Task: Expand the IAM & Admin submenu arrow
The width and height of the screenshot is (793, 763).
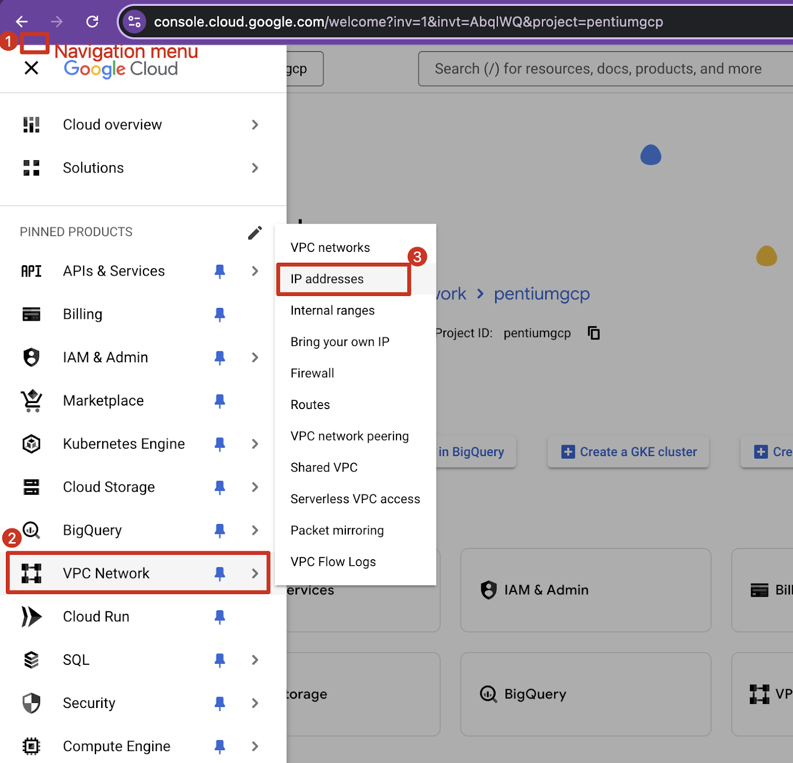Action: (255, 357)
